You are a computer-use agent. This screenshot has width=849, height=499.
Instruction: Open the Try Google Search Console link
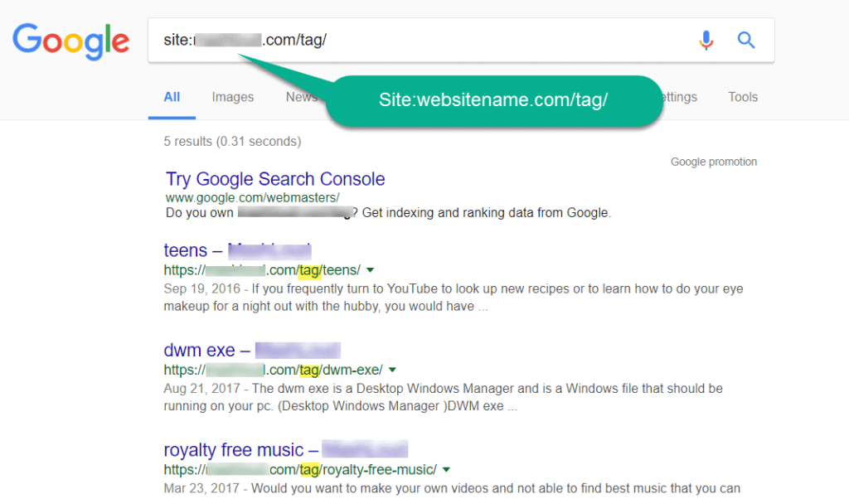pyautogui.click(x=275, y=179)
